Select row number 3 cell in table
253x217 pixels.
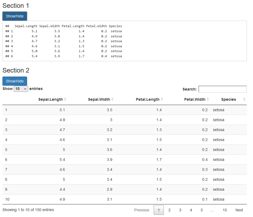point(6,130)
